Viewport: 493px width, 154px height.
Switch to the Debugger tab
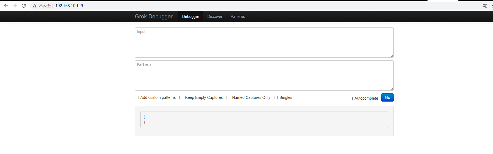click(x=190, y=16)
